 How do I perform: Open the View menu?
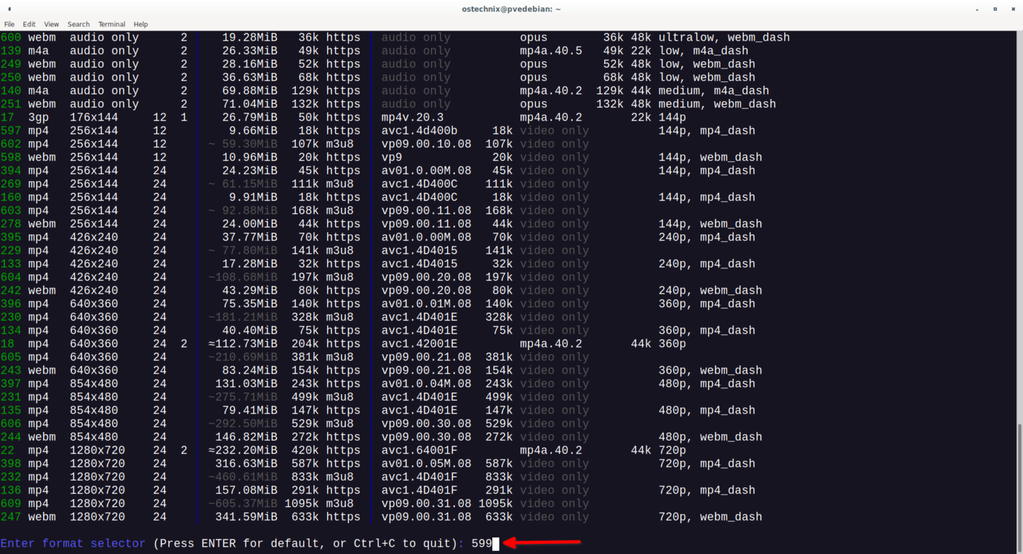point(51,24)
